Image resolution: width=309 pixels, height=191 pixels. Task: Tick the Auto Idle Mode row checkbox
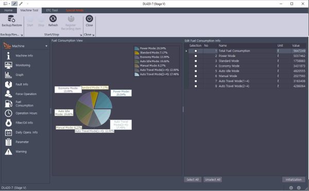196,71
